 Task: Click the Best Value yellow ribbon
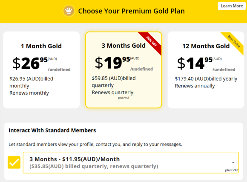point(234,42)
